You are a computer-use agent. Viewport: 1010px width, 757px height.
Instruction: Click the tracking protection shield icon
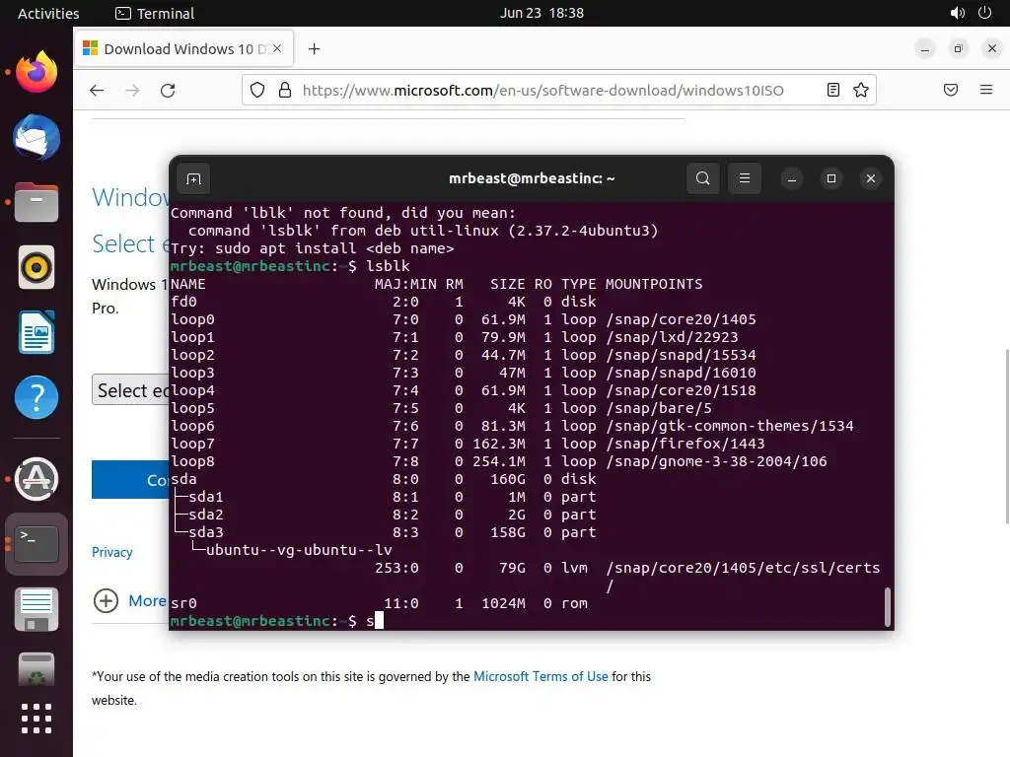(257, 90)
